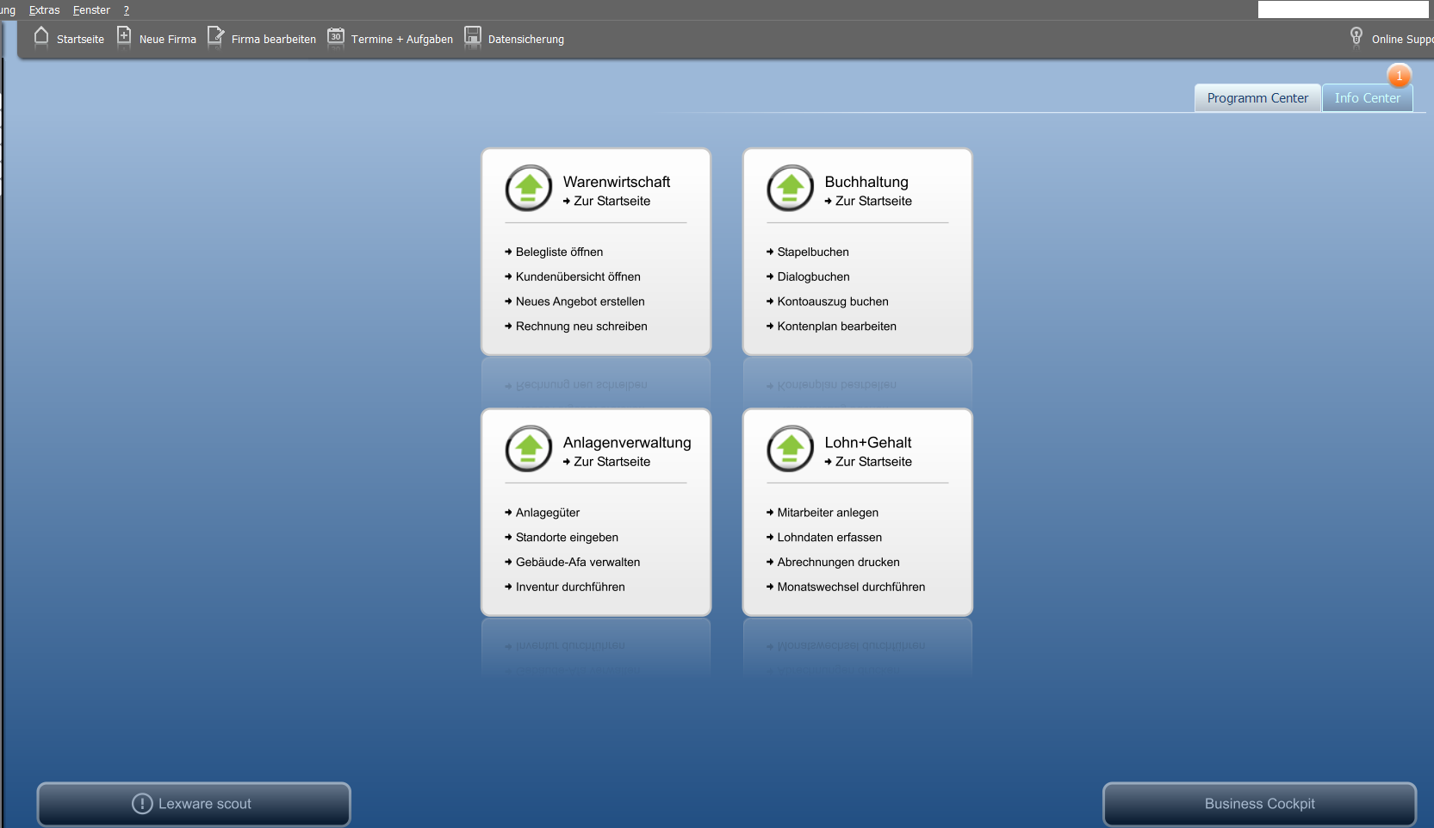This screenshot has width=1434, height=828.
Task: Open the Business Cockpit button
Action: click(1260, 804)
